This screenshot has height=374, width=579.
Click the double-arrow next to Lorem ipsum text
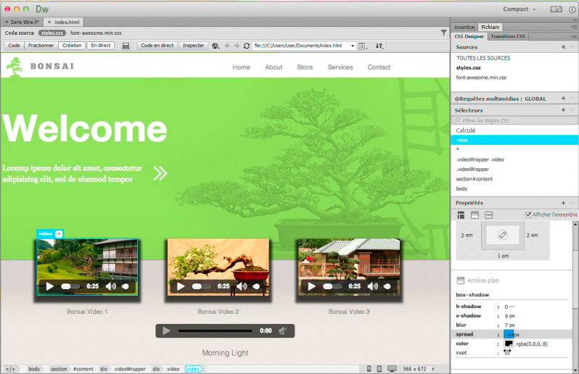(x=160, y=173)
